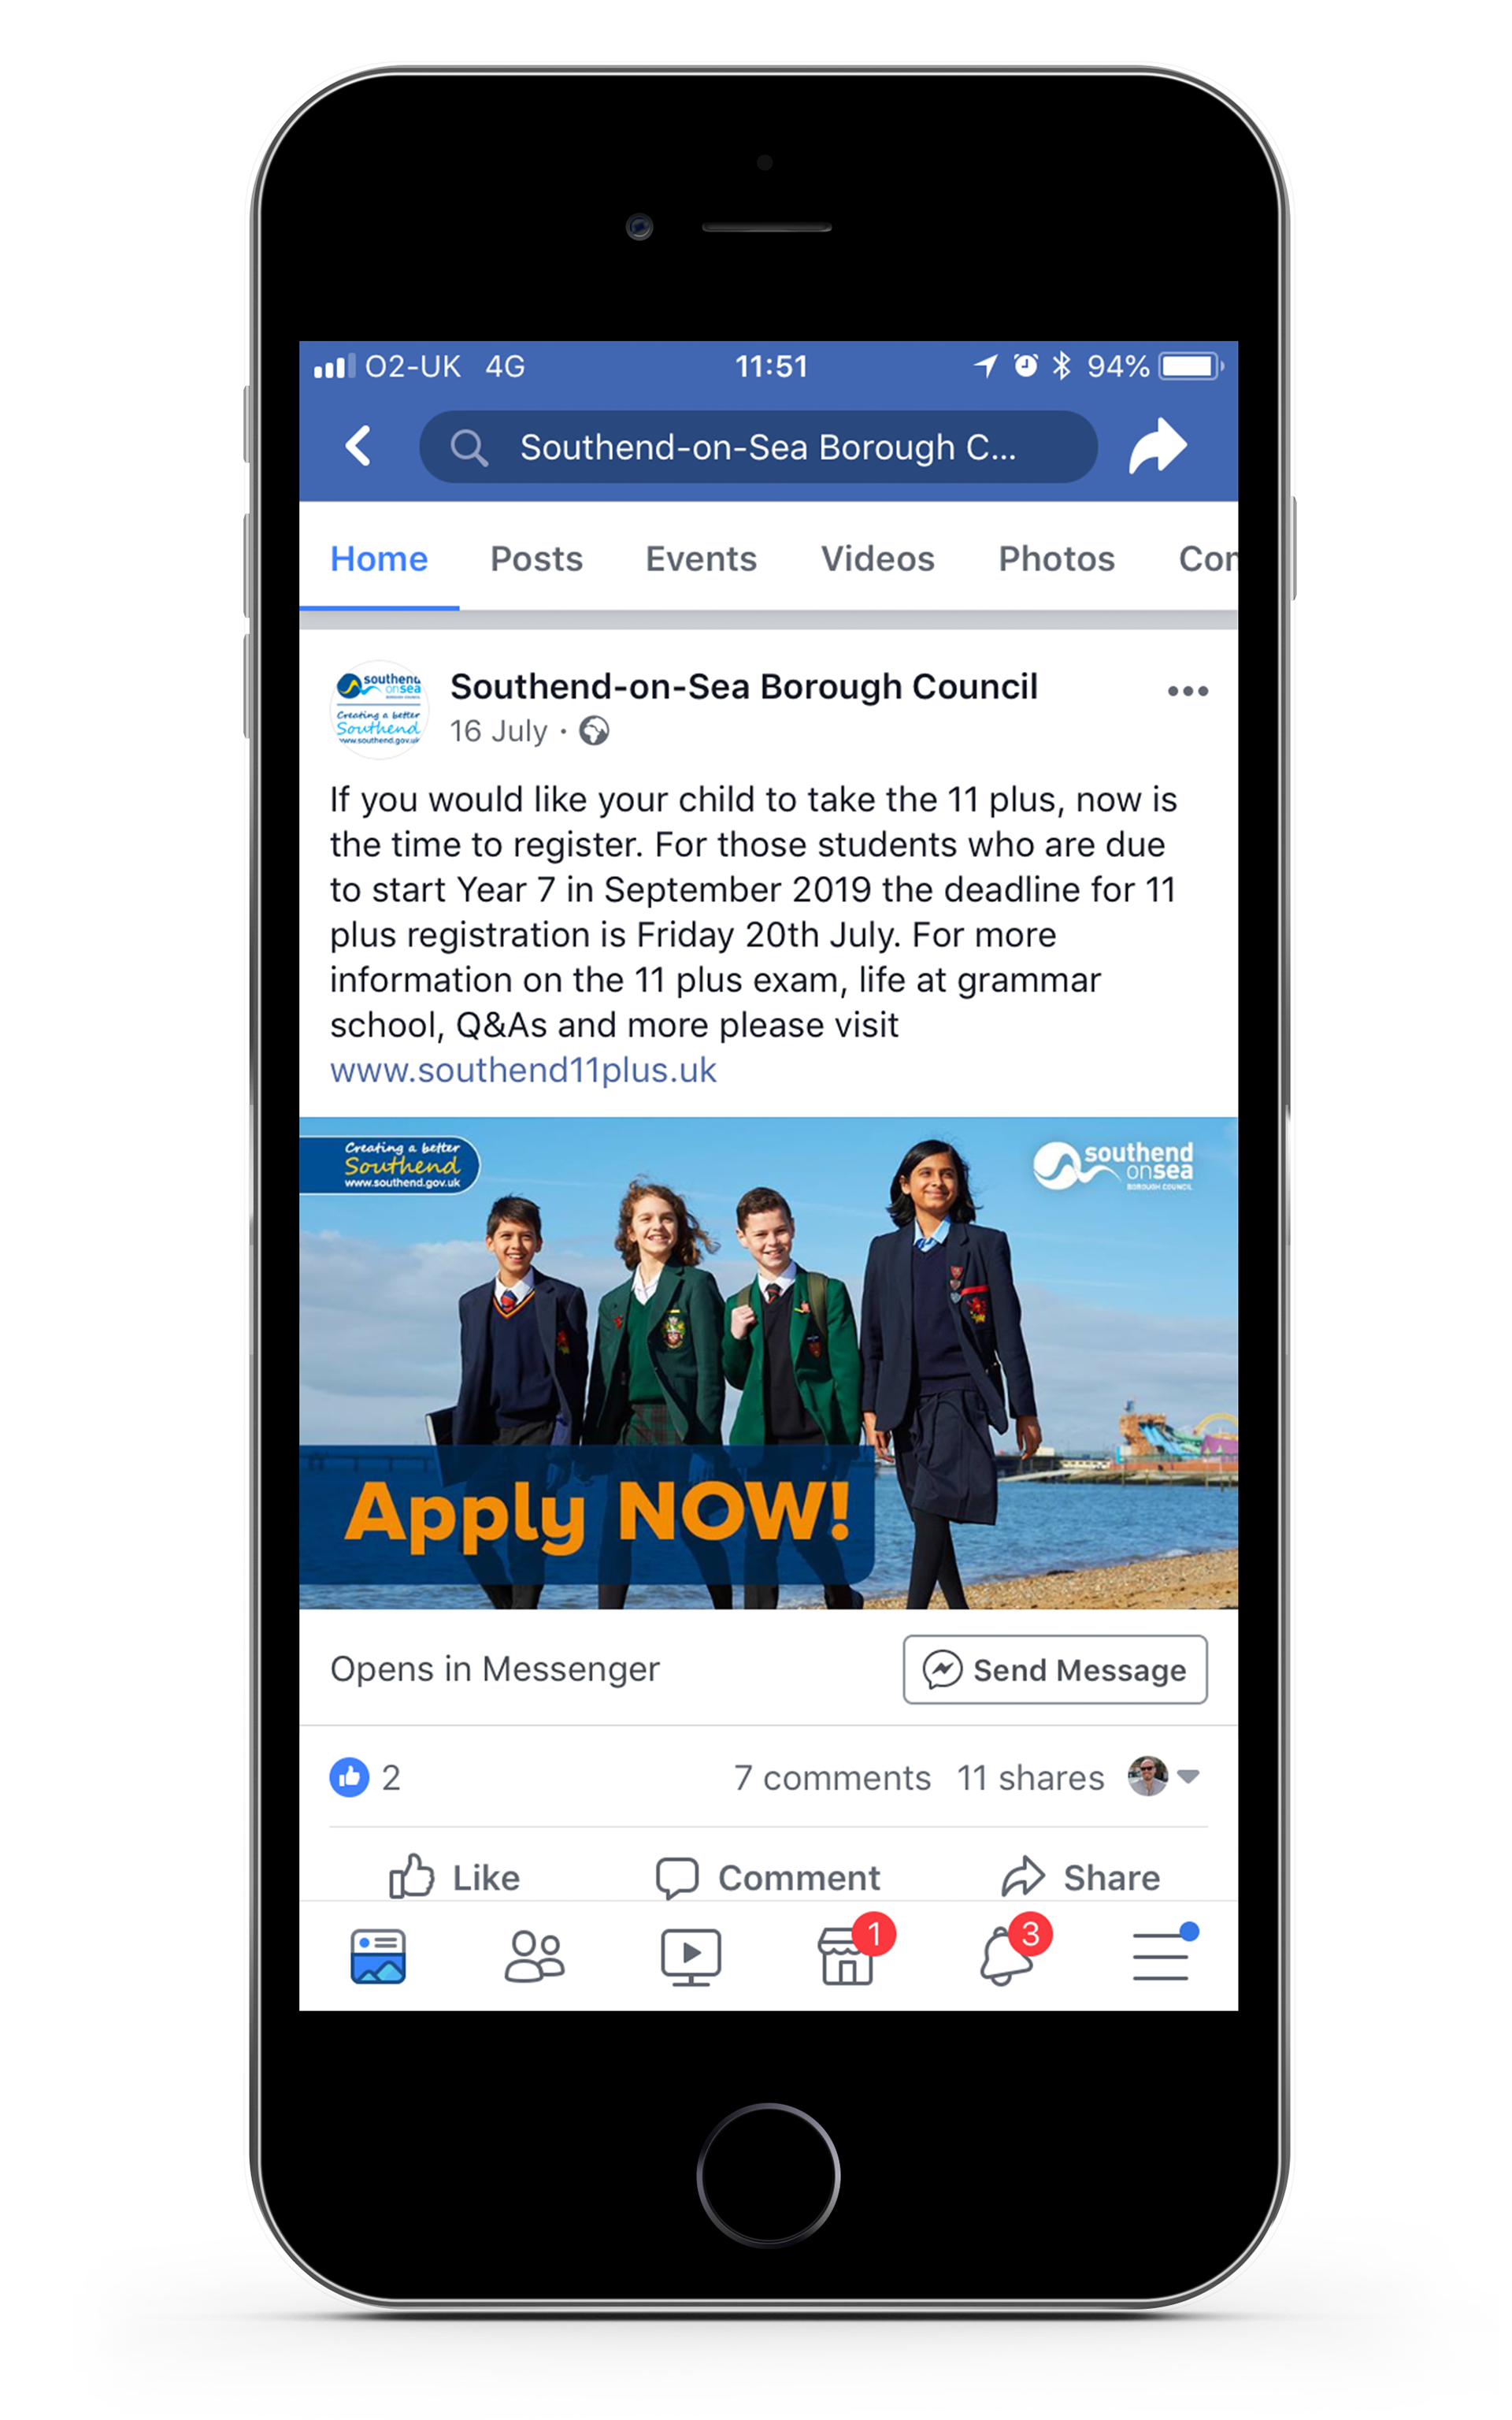
Task: Open the www.southend11plus.uk link
Action: tap(523, 1070)
